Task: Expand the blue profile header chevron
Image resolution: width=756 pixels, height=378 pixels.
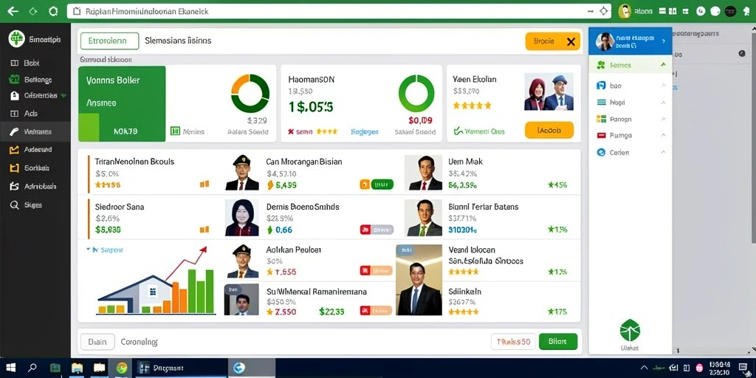Action: coord(664,41)
